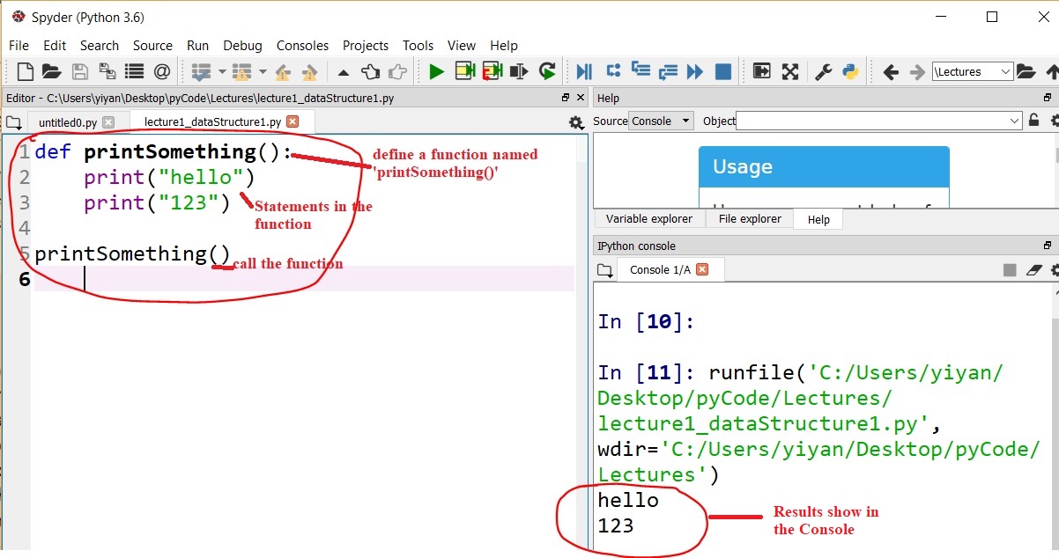The image size is (1059, 558).
Task: Step out and return debug icon
Action: 668,71
